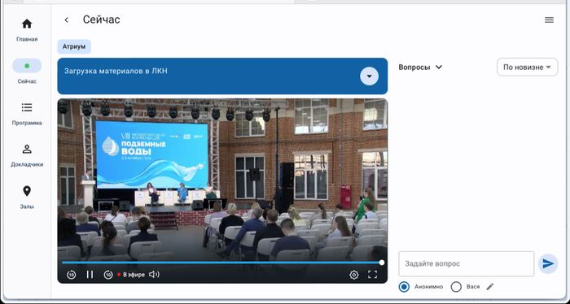Open the Программа list icon
This screenshot has width=570, height=304.
tap(27, 107)
